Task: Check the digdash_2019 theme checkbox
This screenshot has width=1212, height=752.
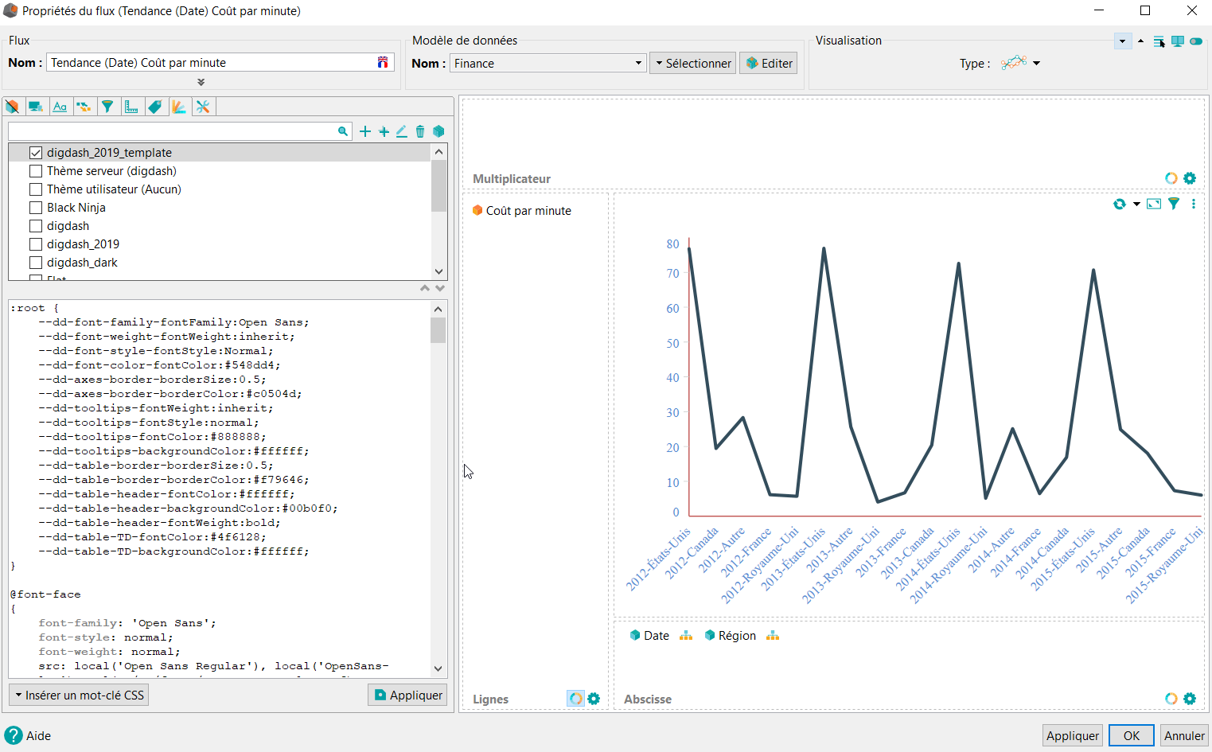Action: tap(36, 244)
